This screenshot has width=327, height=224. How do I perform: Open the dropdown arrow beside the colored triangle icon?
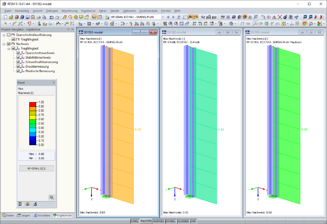point(324,24)
